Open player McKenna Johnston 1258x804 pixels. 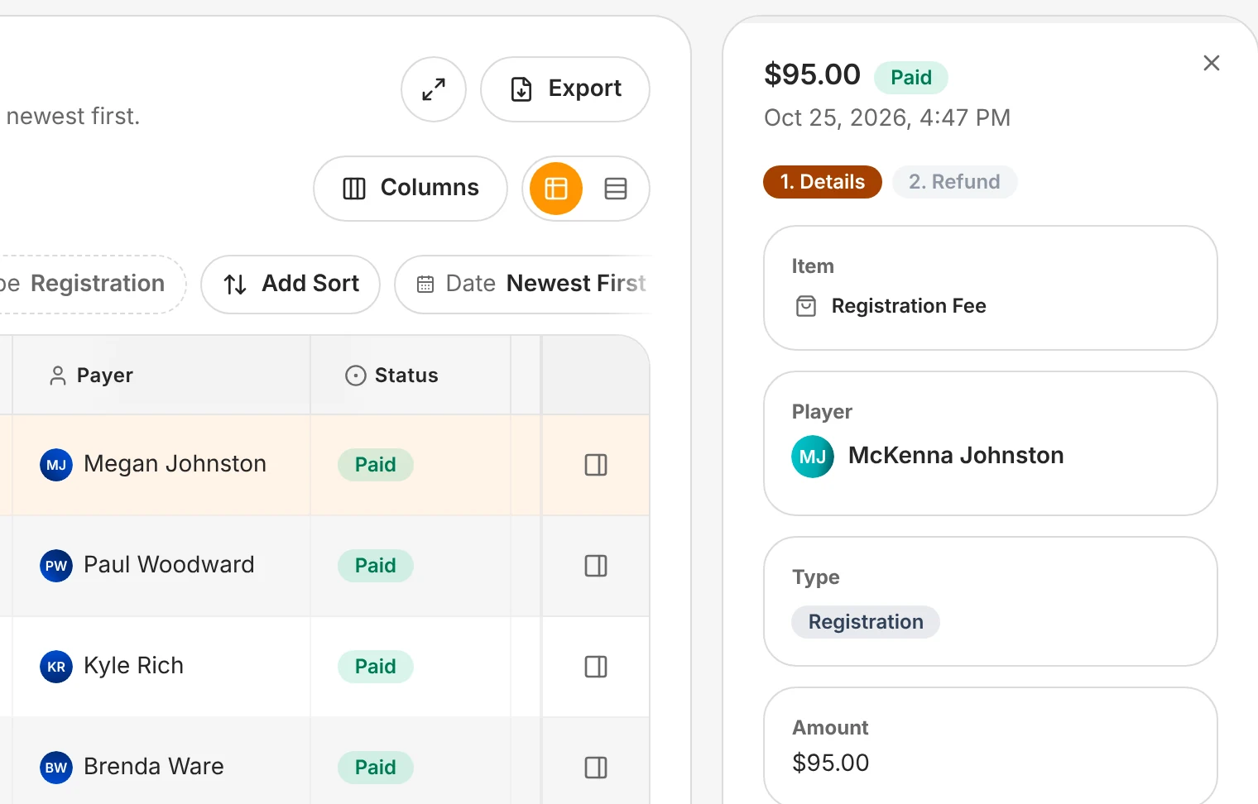click(956, 456)
